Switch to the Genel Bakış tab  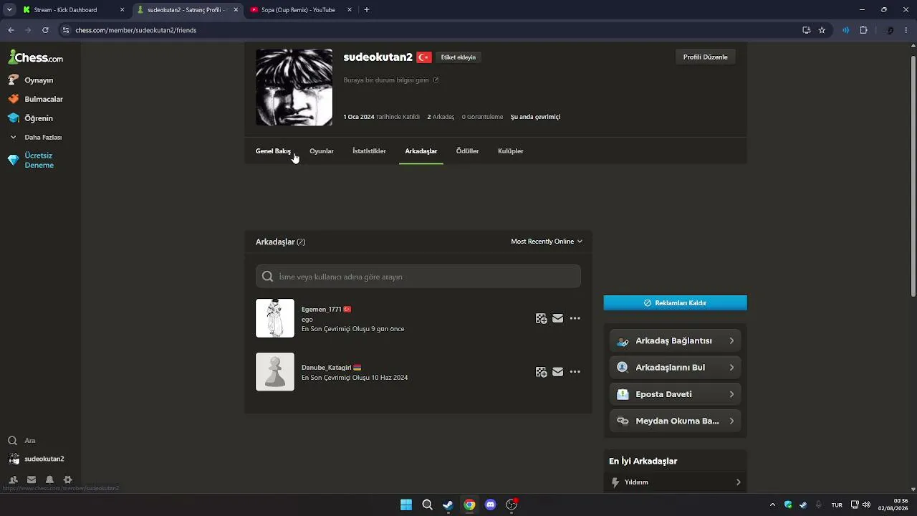pyautogui.click(x=273, y=151)
